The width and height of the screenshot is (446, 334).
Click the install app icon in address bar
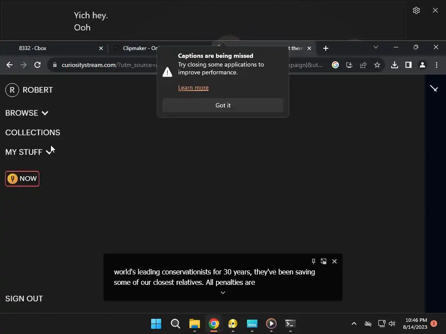pyautogui.click(x=349, y=65)
